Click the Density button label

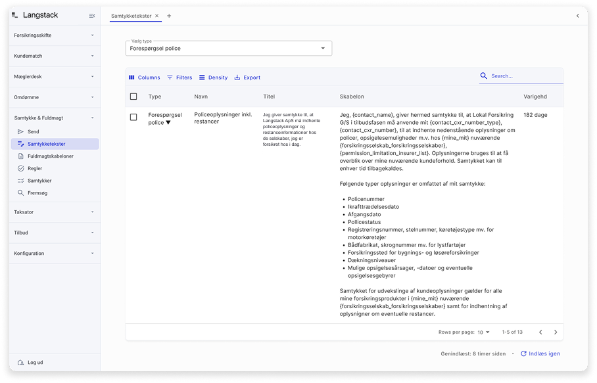pos(218,78)
